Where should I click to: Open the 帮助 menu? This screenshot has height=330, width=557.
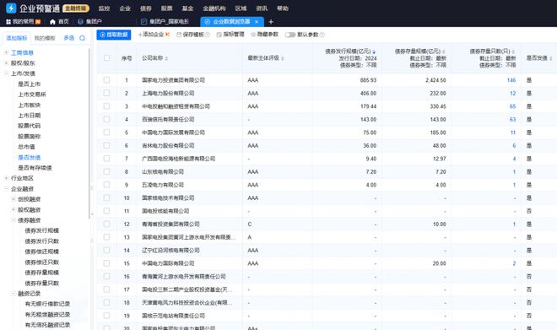(283, 8)
